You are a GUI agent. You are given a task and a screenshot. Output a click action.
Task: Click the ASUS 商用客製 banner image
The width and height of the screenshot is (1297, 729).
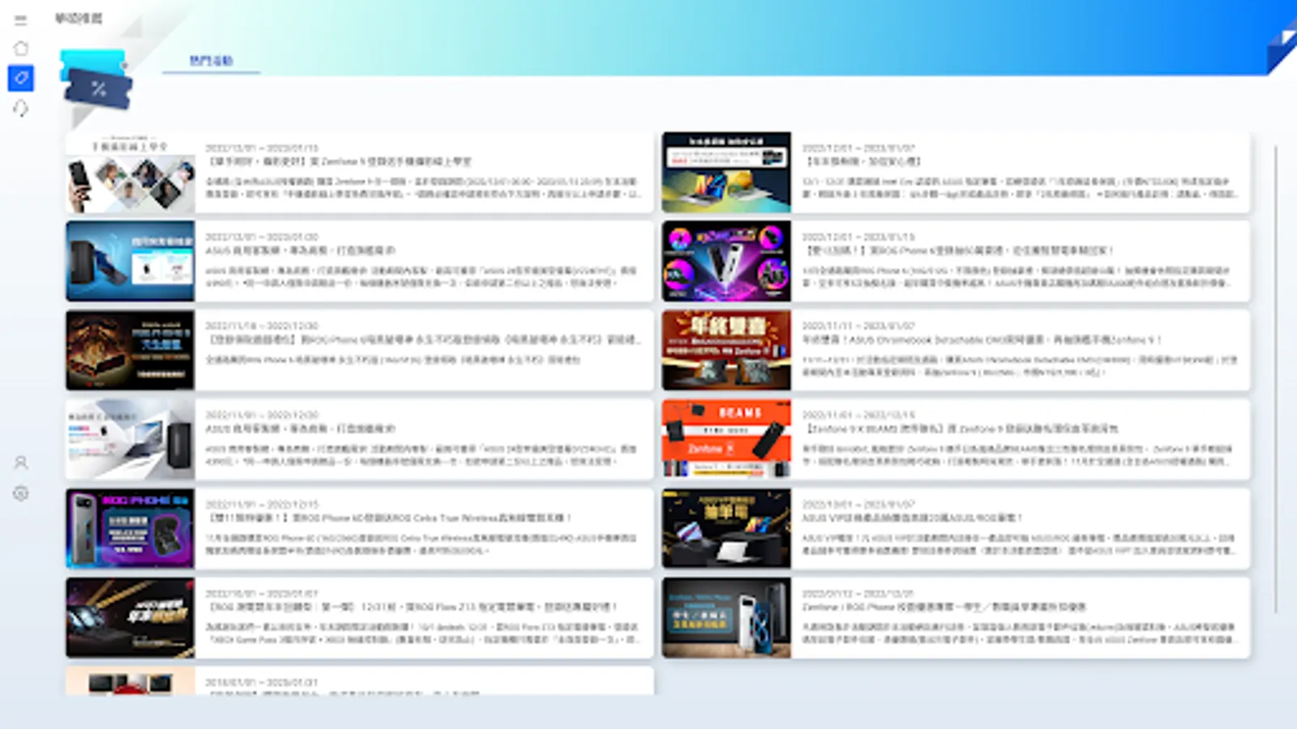click(x=130, y=261)
